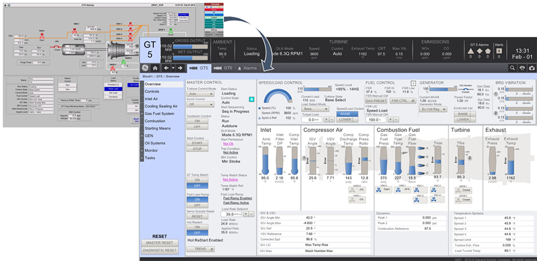This screenshot has height=261, width=537.
Task: Open the FSR CTRL popup button
Action: [403, 101]
